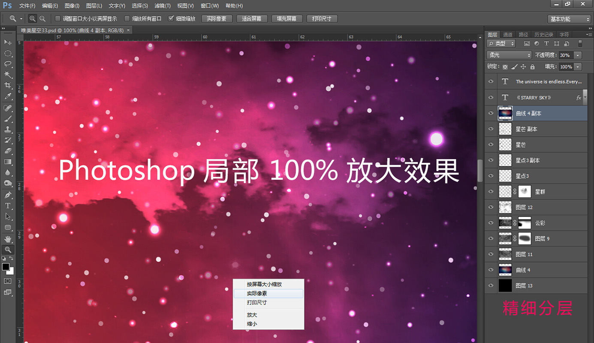Click the Zoom tool in toolbox
Image resolution: width=594 pixels, height=343 pixels.
pyautogui.click(x=8, y=250)
